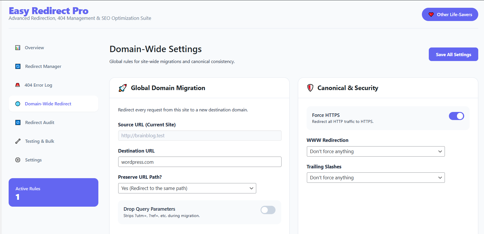The width and height of the screenshot is (484, 234).
Task: Click the Trailing Slashes label
Action: (x=324, y=167)
